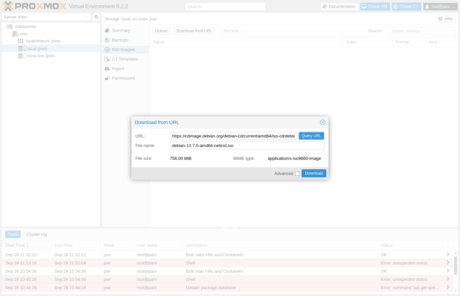Click the CT Templates file icon
The width and height of the screenshot is (460, 296).
click(107, 59)
